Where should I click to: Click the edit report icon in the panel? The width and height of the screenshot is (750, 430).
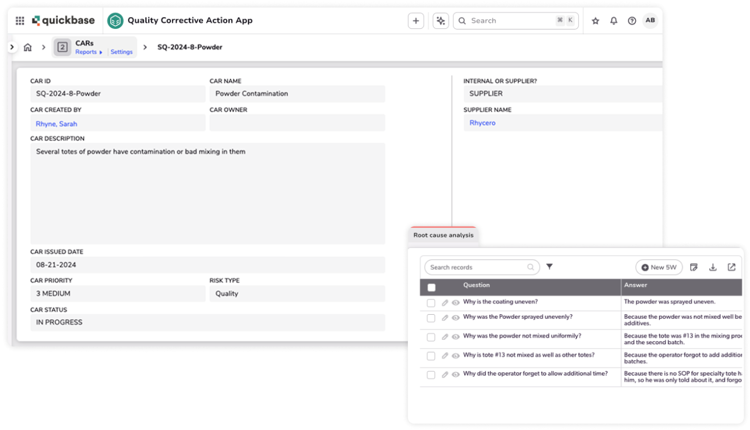pyautogui.click(x=694, y=267)
